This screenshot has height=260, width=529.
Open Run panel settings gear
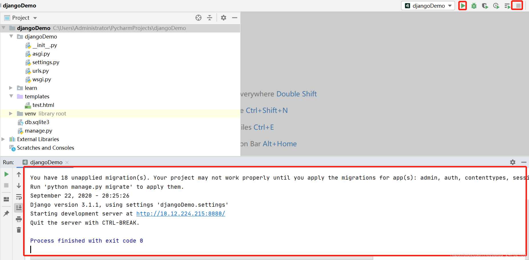[513, 162]
